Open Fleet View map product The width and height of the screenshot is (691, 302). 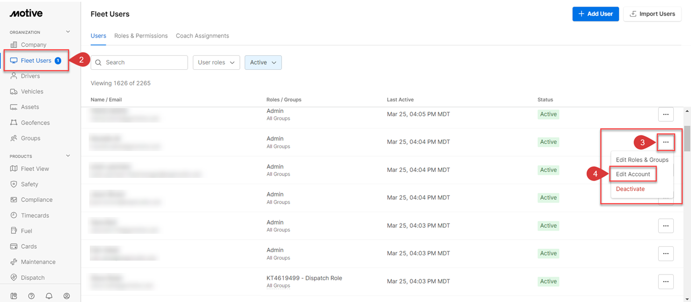[34, 169]
